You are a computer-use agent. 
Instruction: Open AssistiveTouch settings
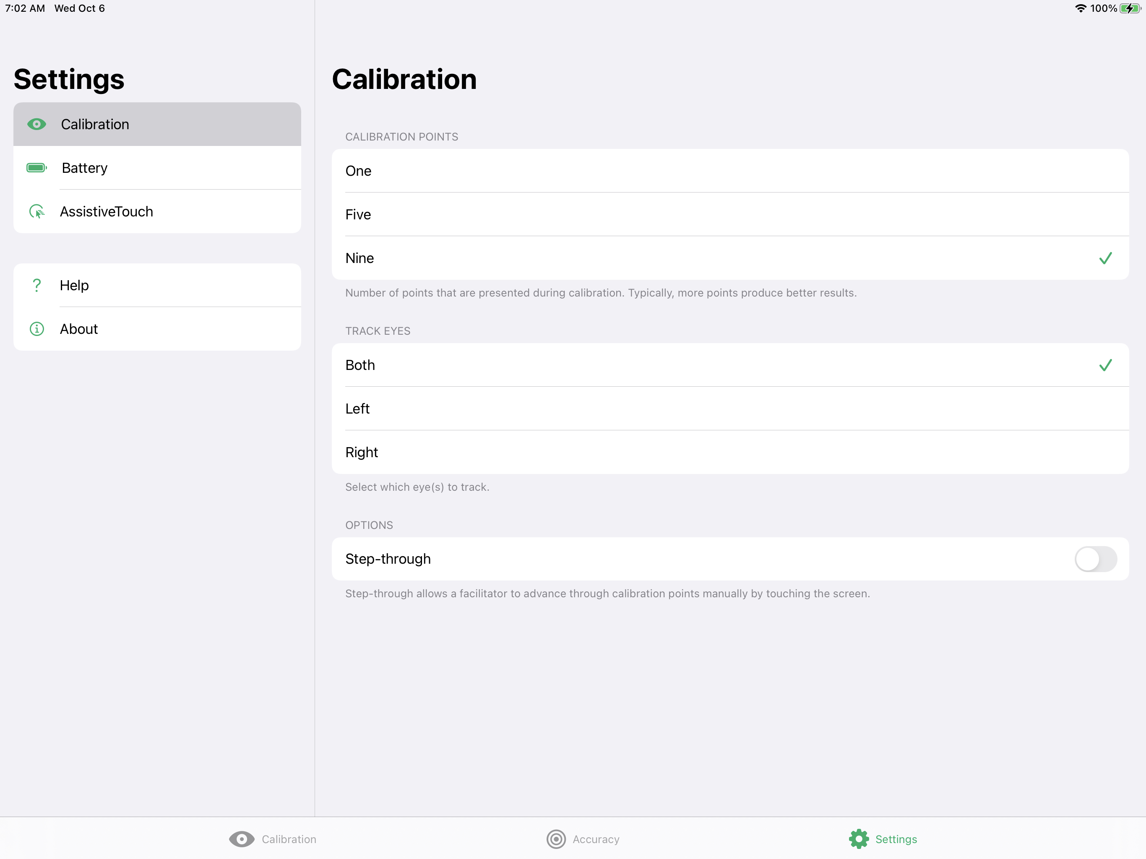click(x=157, y=211)
